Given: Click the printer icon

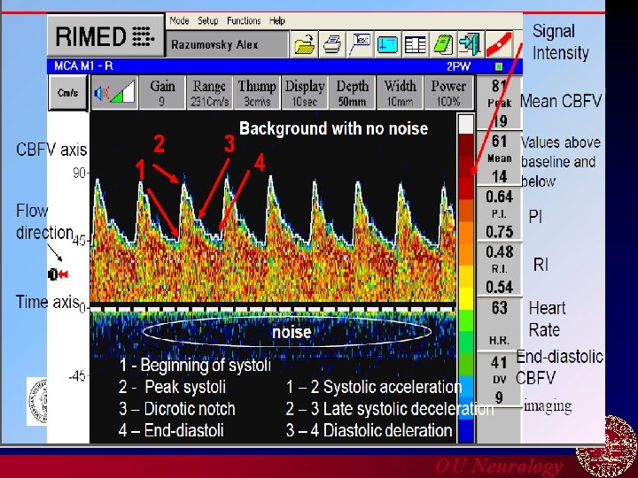Looking at the screenshot, I should click(332, 44).
